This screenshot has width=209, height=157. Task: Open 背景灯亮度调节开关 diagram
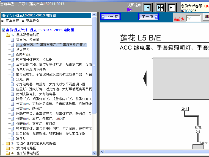pyautogui.click(x=31, y=69)
